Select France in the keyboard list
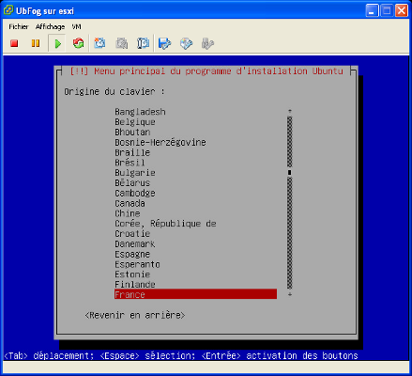 (x=195, y=294)
